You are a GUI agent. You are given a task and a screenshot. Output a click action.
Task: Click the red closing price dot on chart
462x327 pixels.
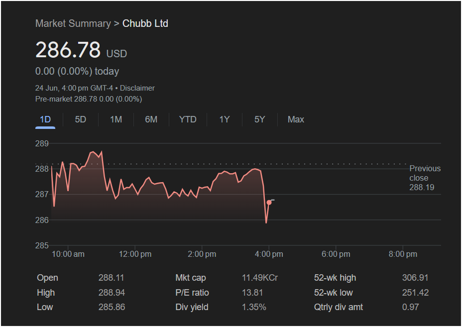point(269,203)
